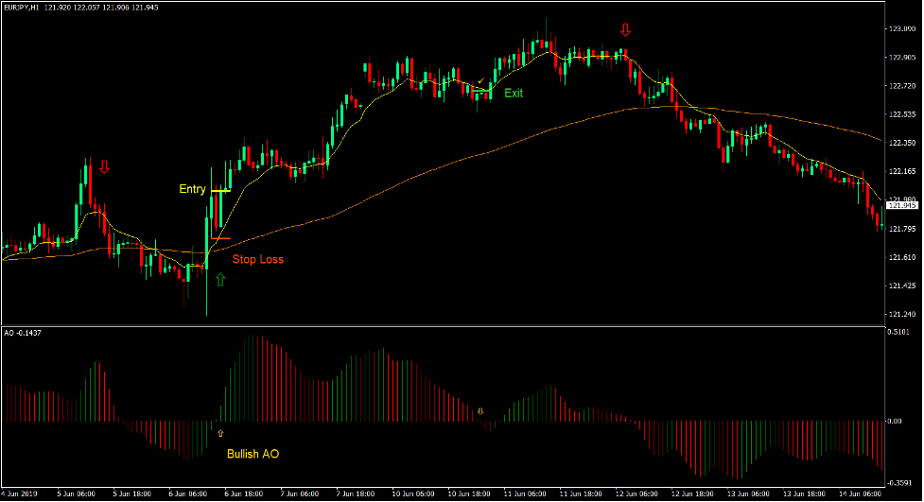The height and width of the screenshot is (502, 924).
Task: Click the 'Stop Loss' text label
Action: (257, 259)
